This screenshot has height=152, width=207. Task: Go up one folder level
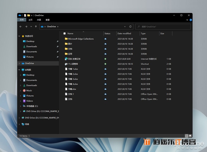pyautogui.click(x=36, y=27)
